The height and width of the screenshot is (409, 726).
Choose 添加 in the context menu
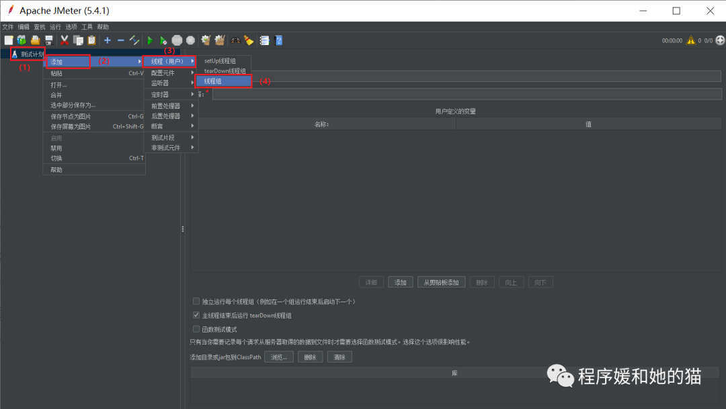pyautogui.click(x=94, y=62)
